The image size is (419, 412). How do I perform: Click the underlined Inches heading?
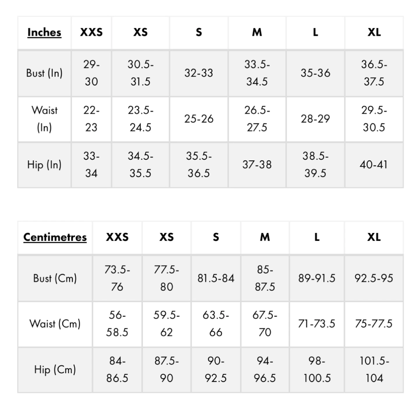[x=44, y=32]
